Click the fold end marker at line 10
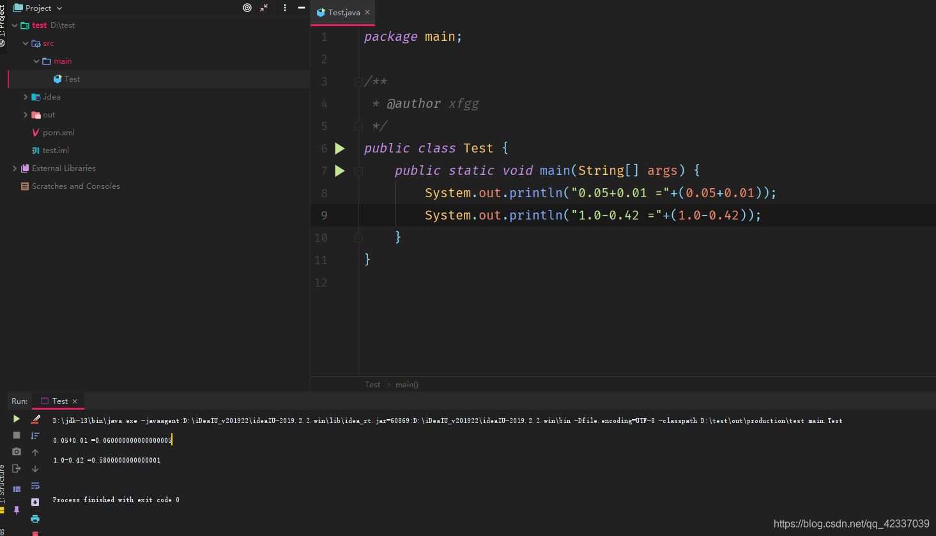Image resolution: width=936 pixels, height=536 pixels. tap(358, 238)
